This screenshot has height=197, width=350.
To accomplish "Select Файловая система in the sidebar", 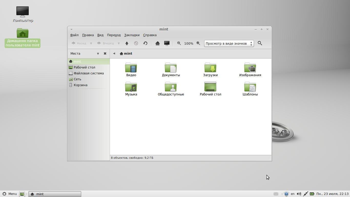I will [89, 73].
